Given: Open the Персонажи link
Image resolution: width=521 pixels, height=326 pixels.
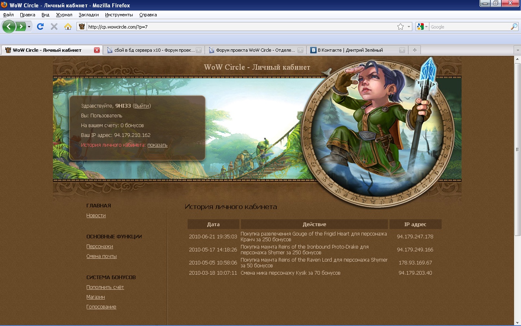Looking at the screenshot, I should click(100, 247).
